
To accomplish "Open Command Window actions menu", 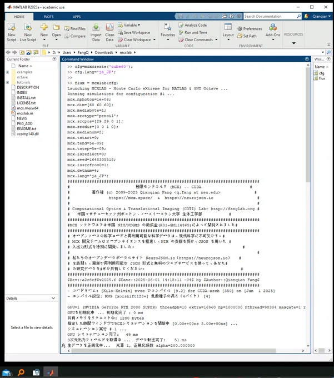I will [307, 59].
